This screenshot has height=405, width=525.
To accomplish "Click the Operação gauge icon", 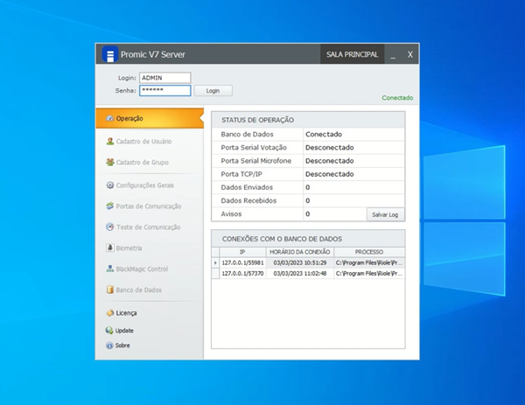I will coord(109,118).
